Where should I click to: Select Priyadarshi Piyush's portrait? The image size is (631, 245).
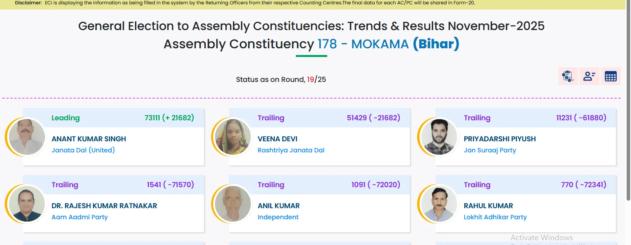point(439,137)
